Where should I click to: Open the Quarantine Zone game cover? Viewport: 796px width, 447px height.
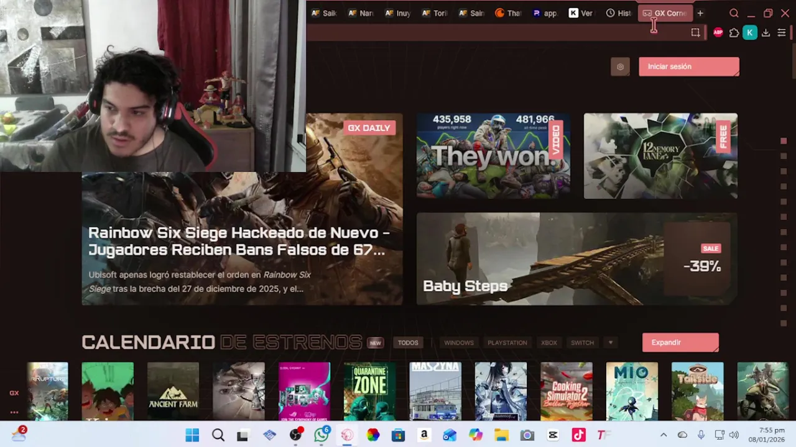pyautogui.click(x=370, y=391)
